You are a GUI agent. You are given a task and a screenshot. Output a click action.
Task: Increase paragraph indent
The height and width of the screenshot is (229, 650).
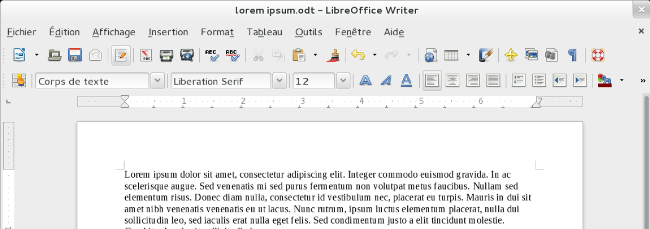(580, 81)
